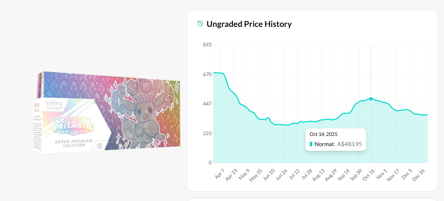Click the 893 y-axis value
The height and width of the screenshot is (201, 444).
point(207,45)
